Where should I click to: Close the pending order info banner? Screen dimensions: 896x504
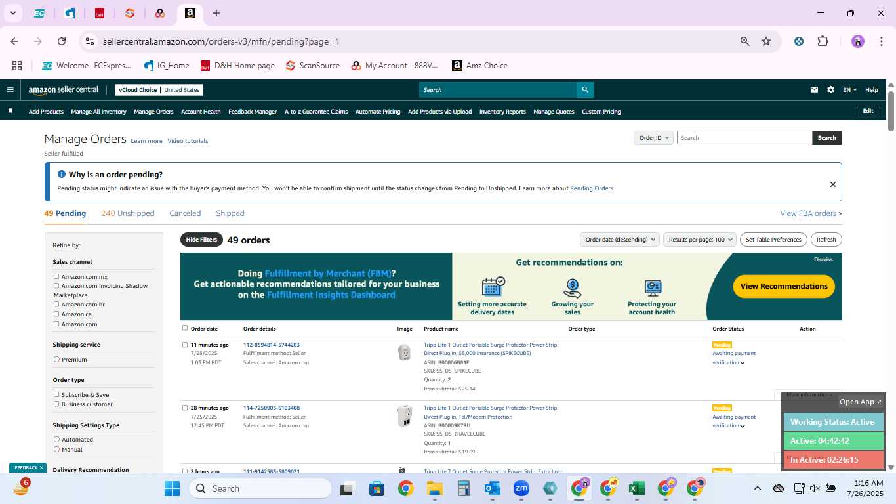click(x=833, y=184)
